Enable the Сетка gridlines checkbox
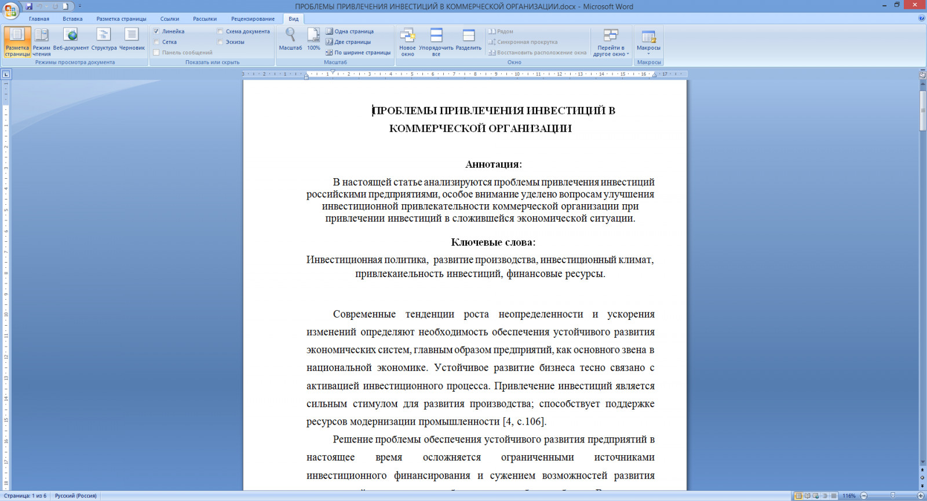Image resolution: width=927 pixels, height=501 pixels. coord(156,42)
